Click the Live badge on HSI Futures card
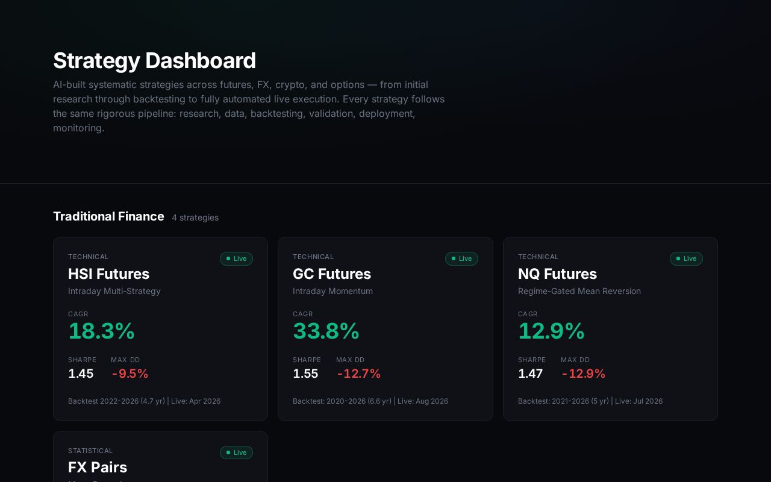771x482 pixels. [236, 258]
